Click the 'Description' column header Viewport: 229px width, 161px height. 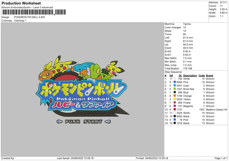point(190,76)
